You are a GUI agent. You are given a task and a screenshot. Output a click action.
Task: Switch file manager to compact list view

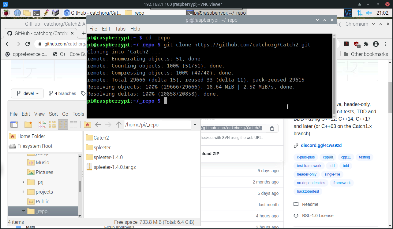point(63,125)
